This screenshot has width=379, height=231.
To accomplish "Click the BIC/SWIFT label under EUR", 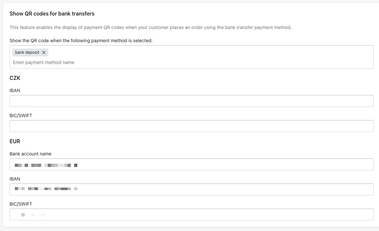I will [x=21, y=204].
